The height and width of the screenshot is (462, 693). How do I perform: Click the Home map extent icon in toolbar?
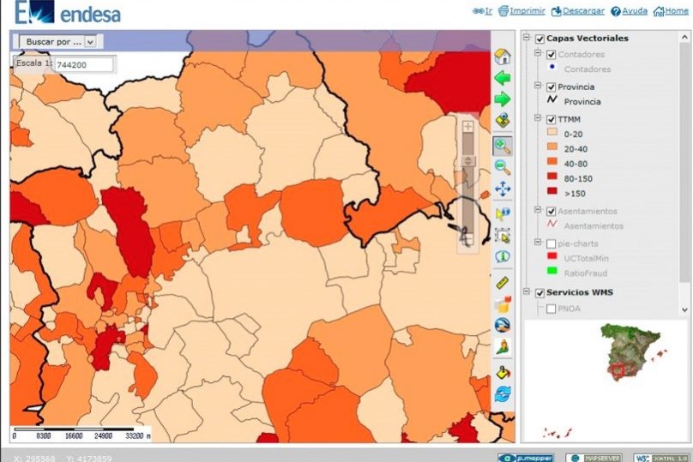coord(503,57)
